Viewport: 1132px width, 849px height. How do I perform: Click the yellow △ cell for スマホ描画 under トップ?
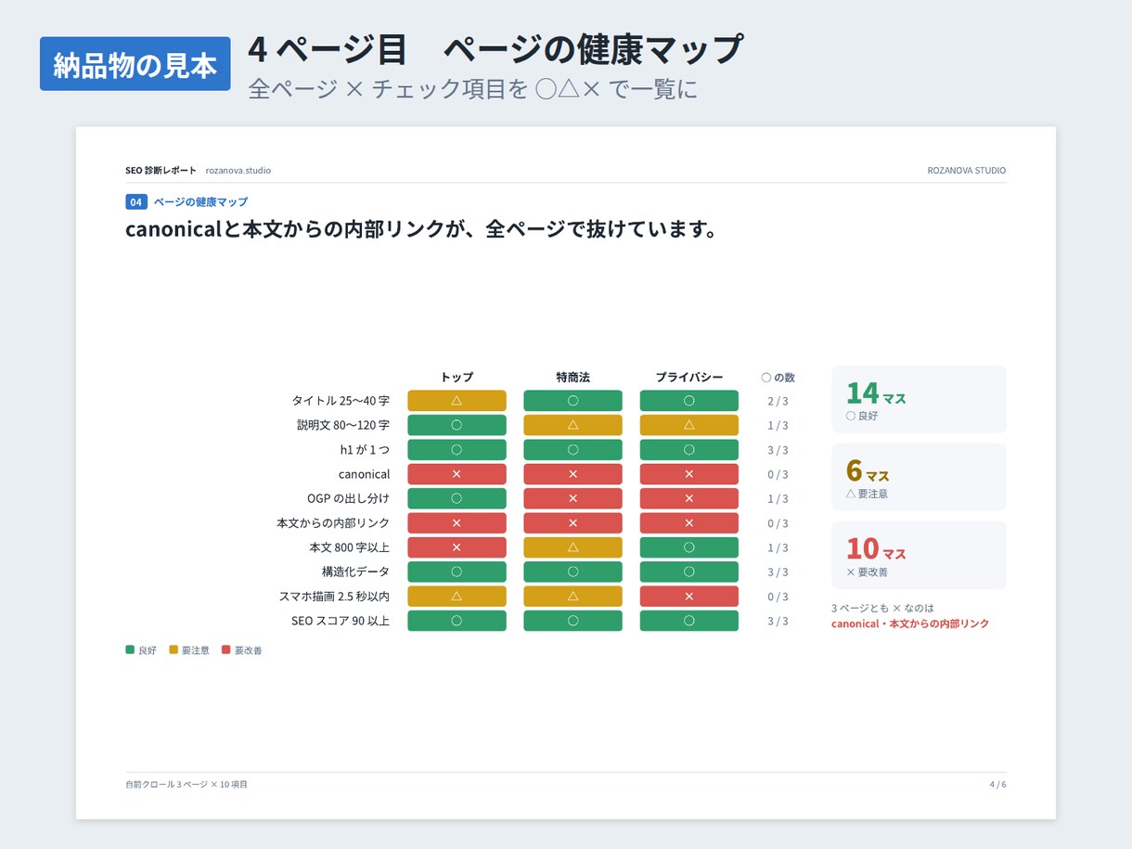tap(457, 597)
